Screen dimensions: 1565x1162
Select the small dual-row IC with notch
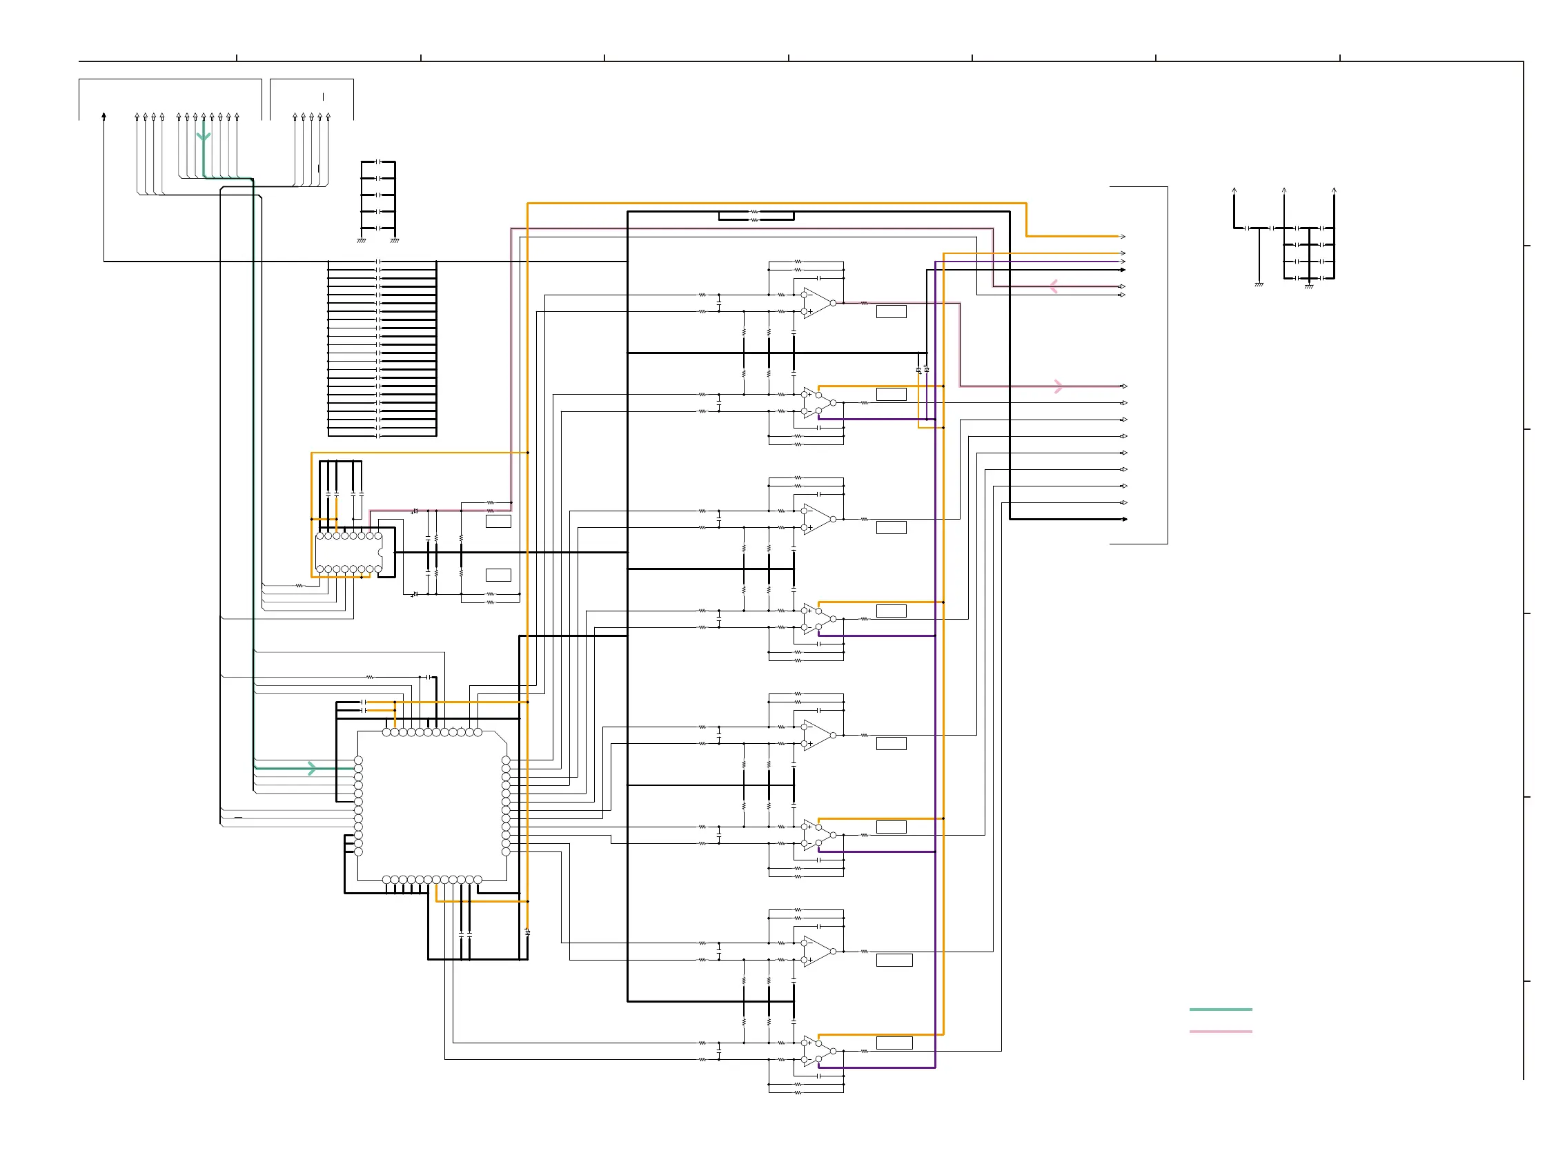pyautogui.click(x=349, y=552)
